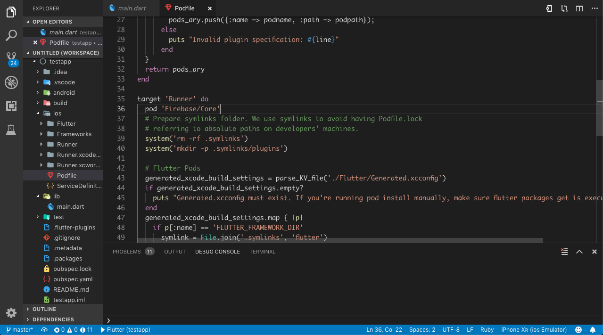The width and height of the screenshot is (603, 335).
Task: Close the bottom panel
Action: (595, 252)
